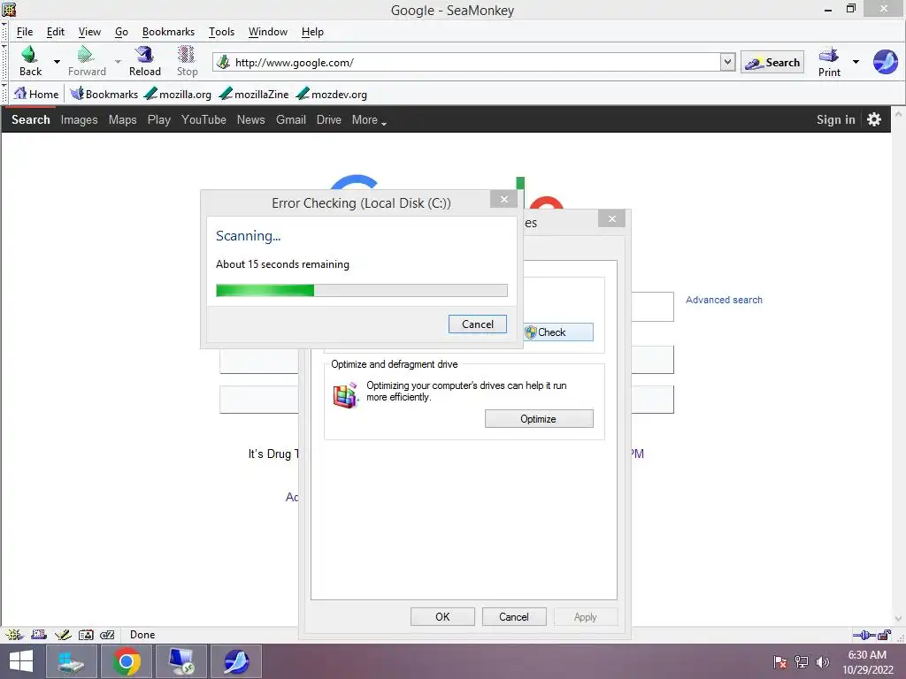Open the Print options dropdown arrow
906x679 pixels.
856,61
